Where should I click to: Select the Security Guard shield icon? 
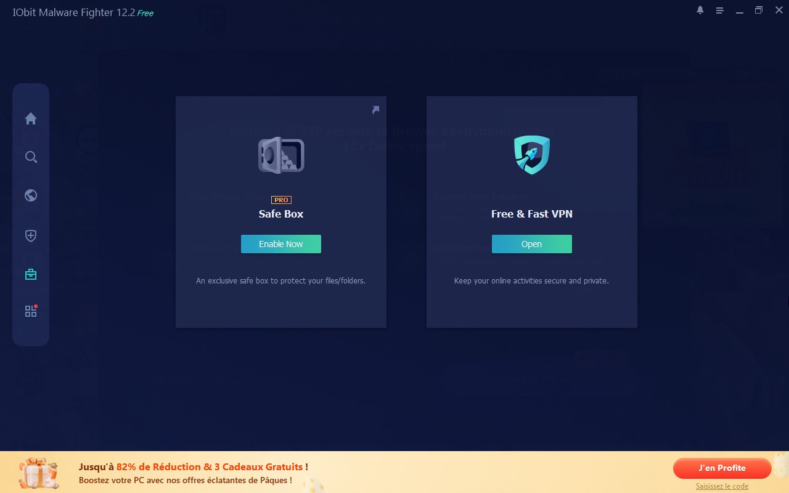(31, 235)
